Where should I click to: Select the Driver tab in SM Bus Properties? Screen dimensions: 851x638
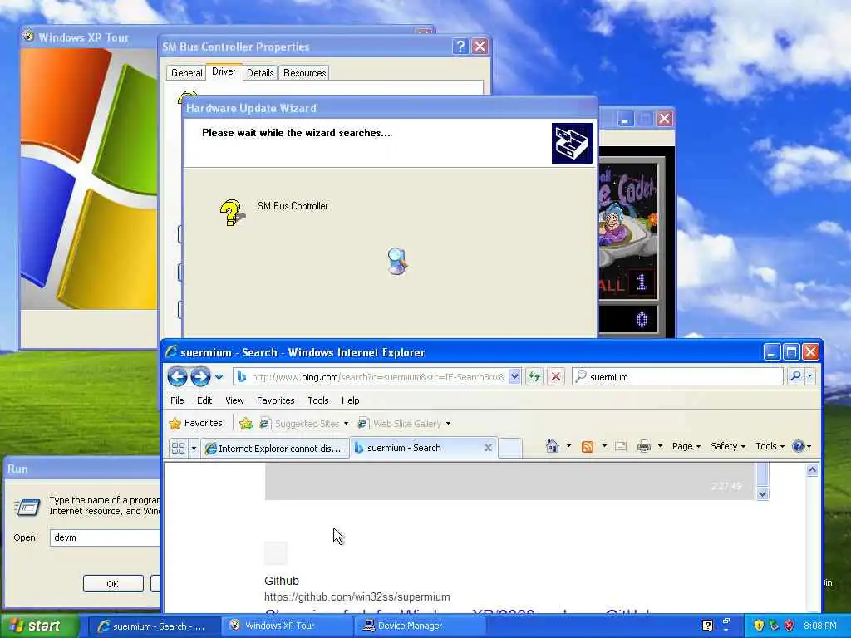pos(224,71)
